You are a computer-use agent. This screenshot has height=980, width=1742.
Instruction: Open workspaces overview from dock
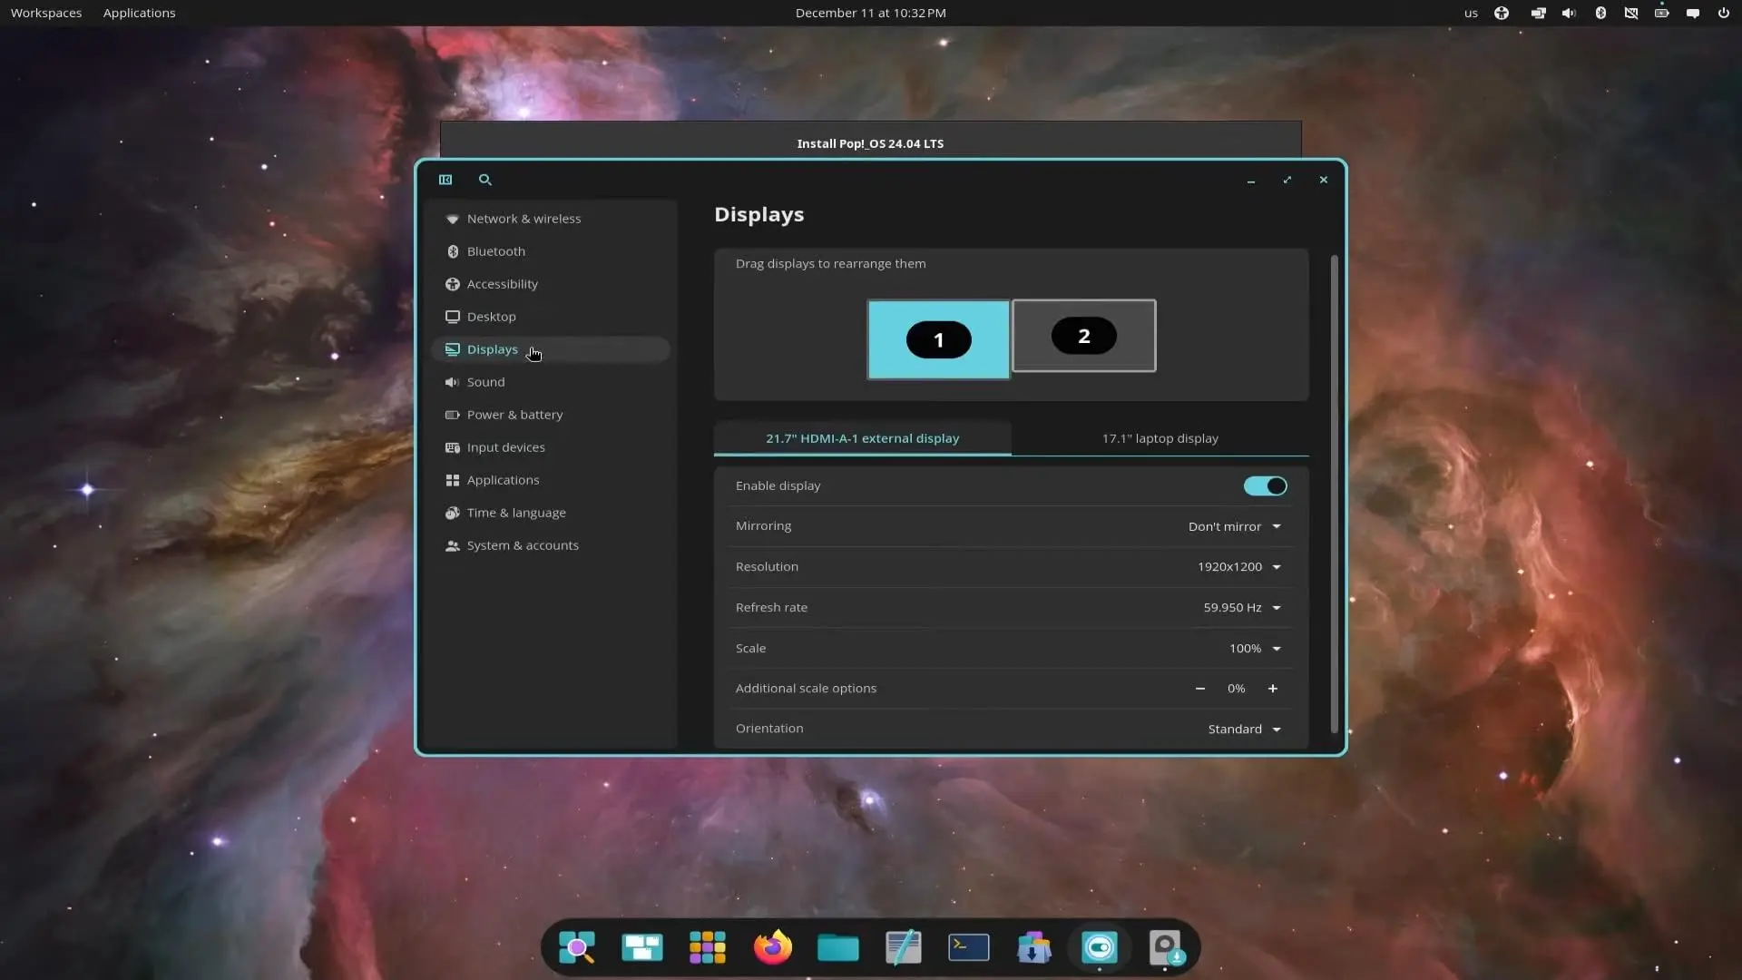(642, 947)
